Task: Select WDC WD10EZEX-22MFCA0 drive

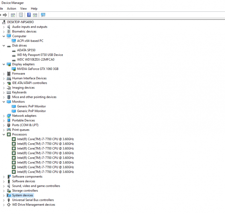Action: [36, 60]
